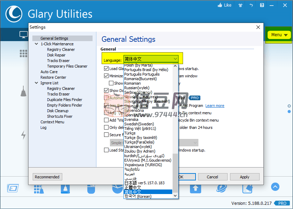Click the globe browser icon in bottom toolbar
The image size is (293, 209).
click(222, 188)
